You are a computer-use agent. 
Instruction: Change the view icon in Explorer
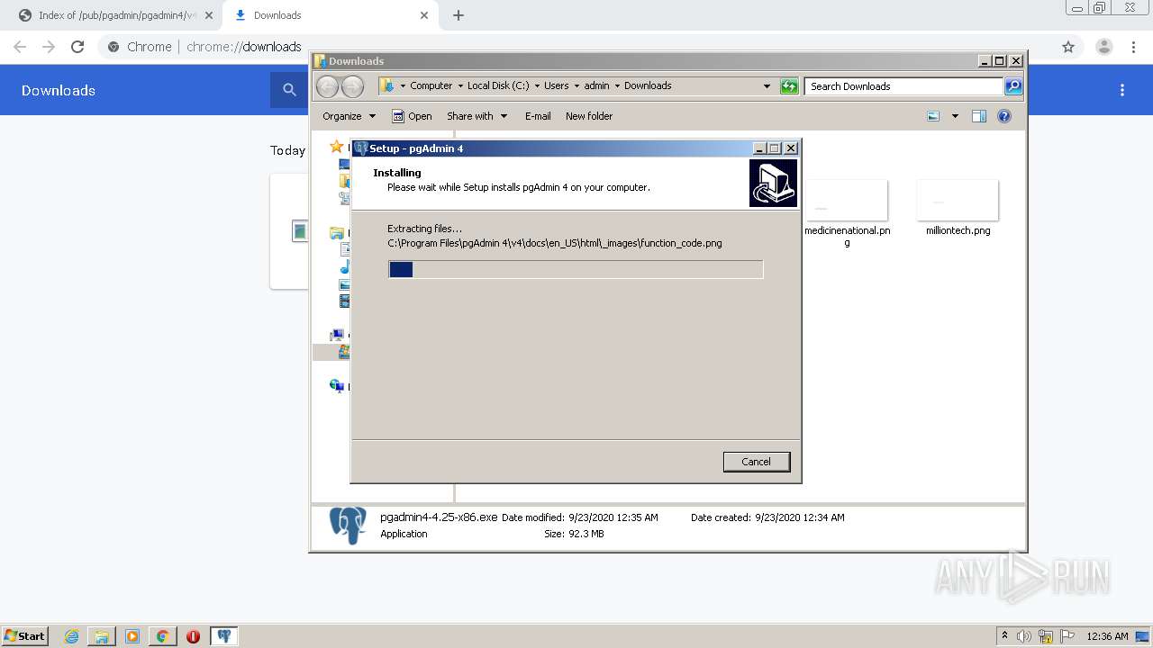(x=933, y=116)
